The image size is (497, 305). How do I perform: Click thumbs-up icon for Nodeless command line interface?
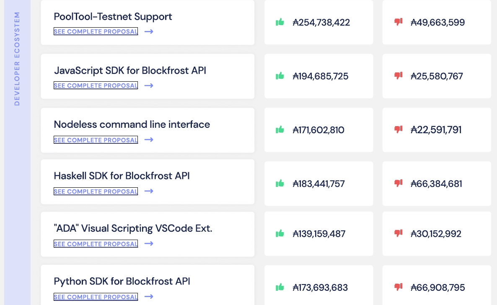(280, 130)
